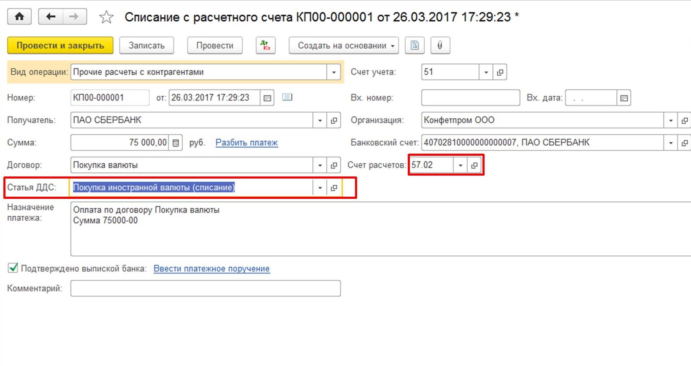This screenshot has height=366, width=691.
Task: Expand the Договор dropdown list
Action: tap(320, 165)
